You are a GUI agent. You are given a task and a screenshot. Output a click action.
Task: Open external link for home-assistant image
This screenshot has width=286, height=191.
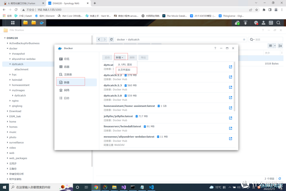(231, 108)
